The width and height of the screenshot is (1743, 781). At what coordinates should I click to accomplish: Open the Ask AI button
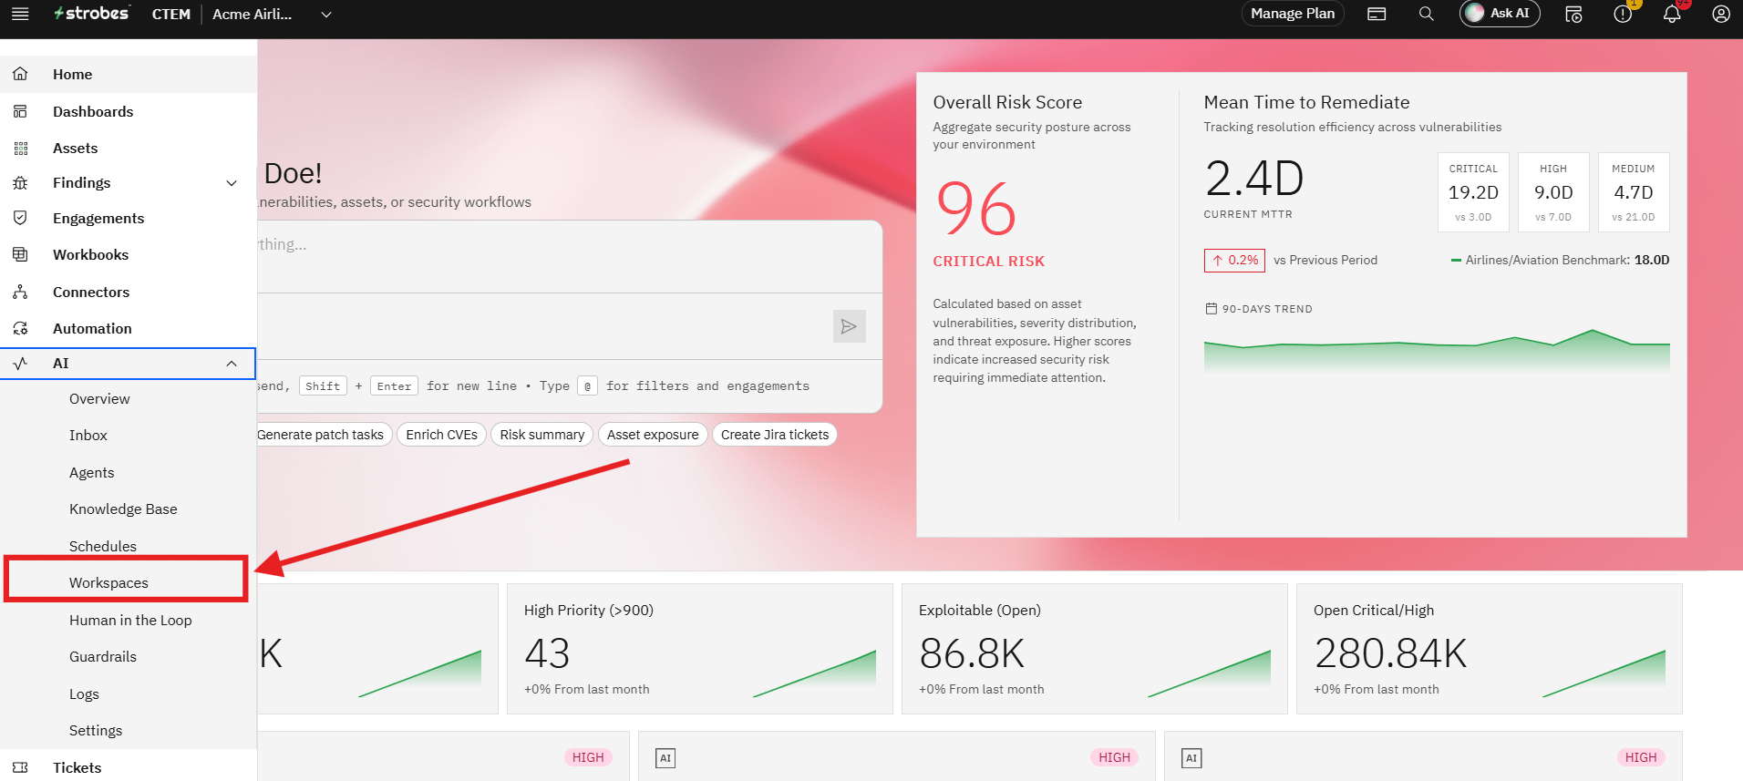click(x=1500, y=14)
